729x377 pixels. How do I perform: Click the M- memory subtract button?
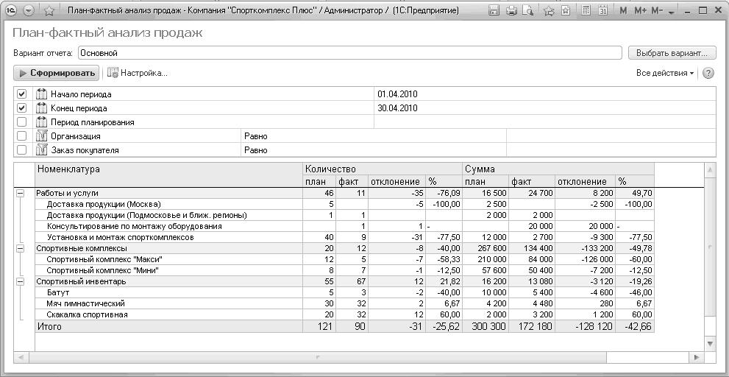(657, 10)
